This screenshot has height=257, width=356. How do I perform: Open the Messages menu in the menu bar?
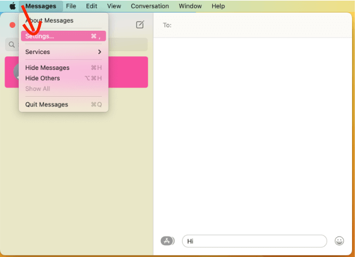41,6
